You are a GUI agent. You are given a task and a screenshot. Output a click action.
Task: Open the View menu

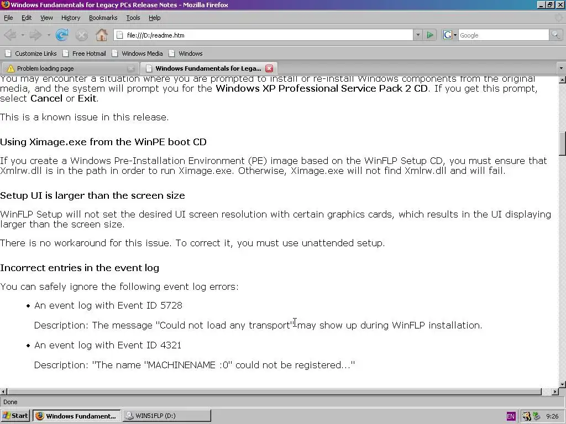[46, 18]
